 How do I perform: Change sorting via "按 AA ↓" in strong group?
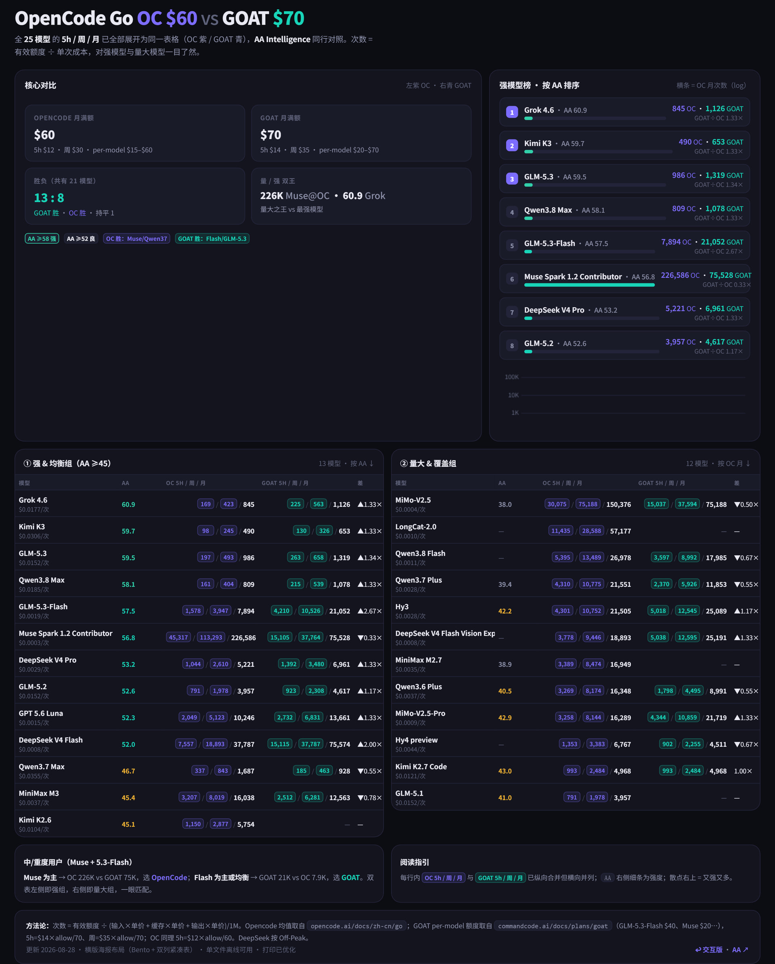pyautogui.click(x=362, y=463)
